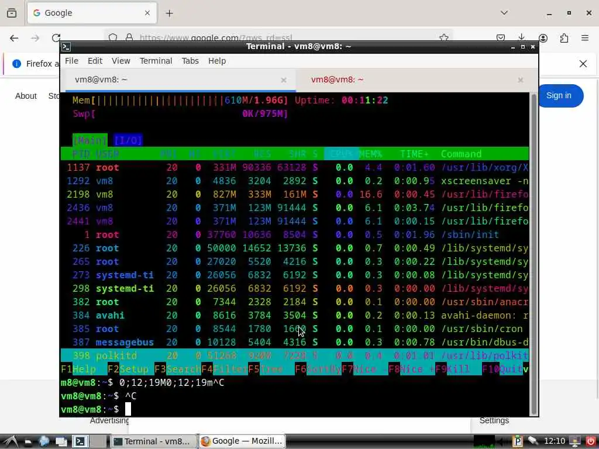Switch to Google Mozilla taskbar button

[x=242, y=441]
